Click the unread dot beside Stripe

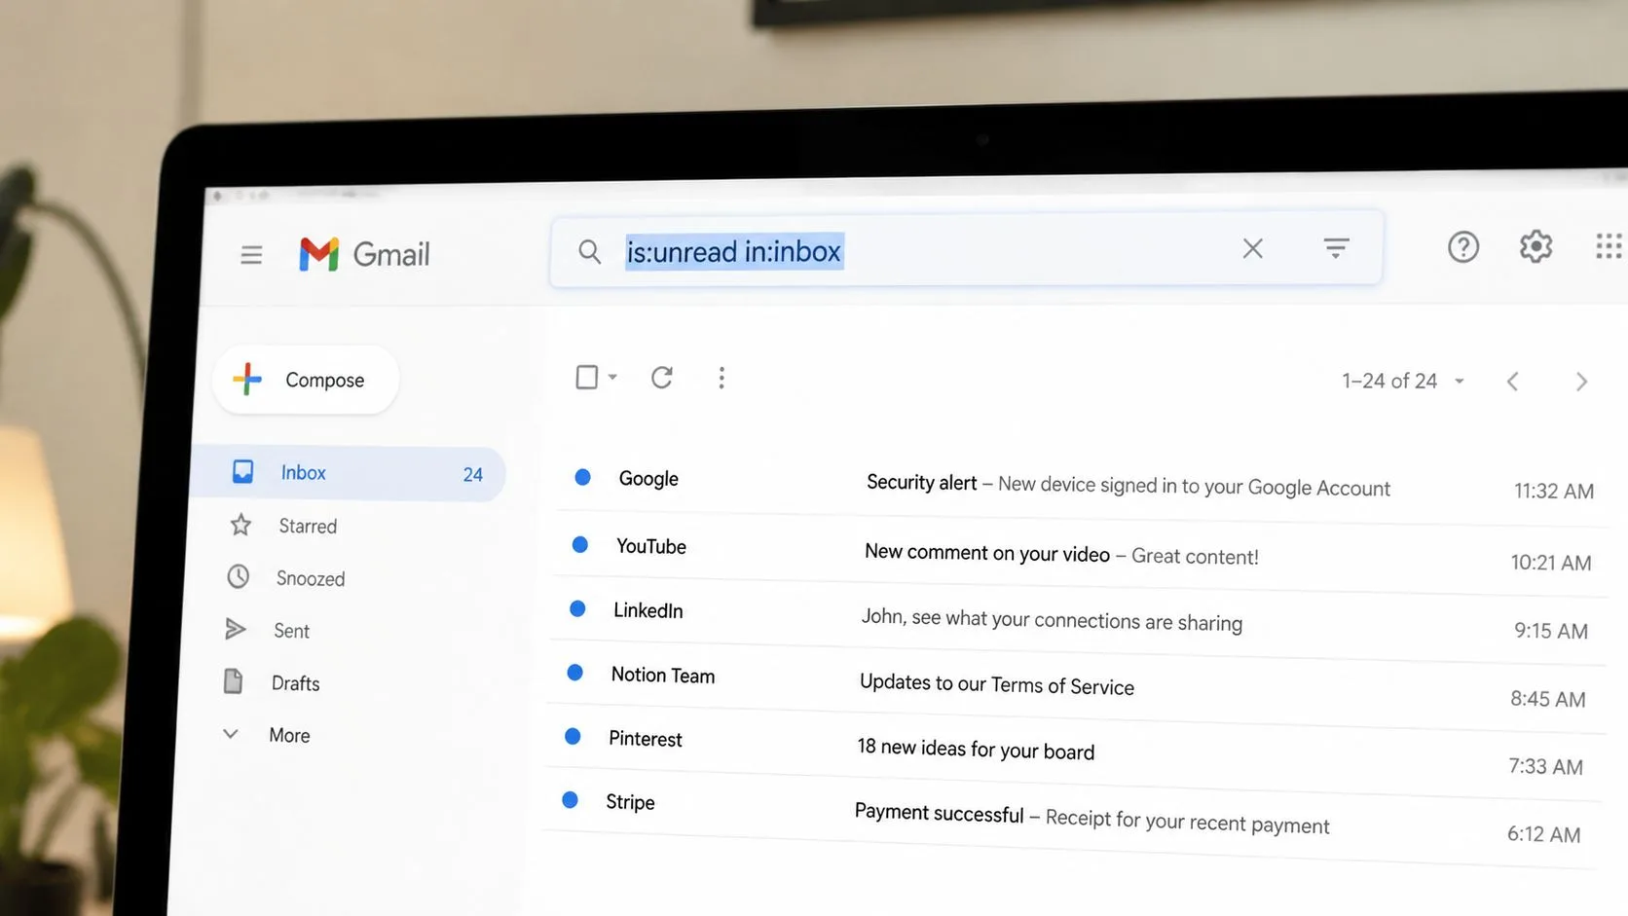click(x=570, y=800)
